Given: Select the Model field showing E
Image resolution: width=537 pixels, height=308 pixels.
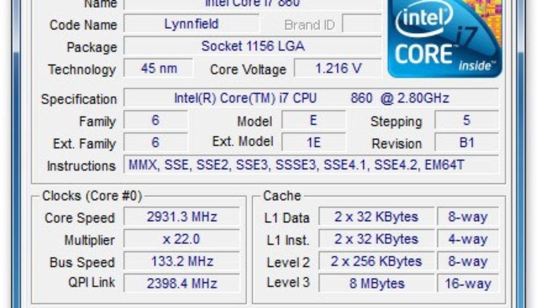Looking at the screenshot, I should 313,121.
